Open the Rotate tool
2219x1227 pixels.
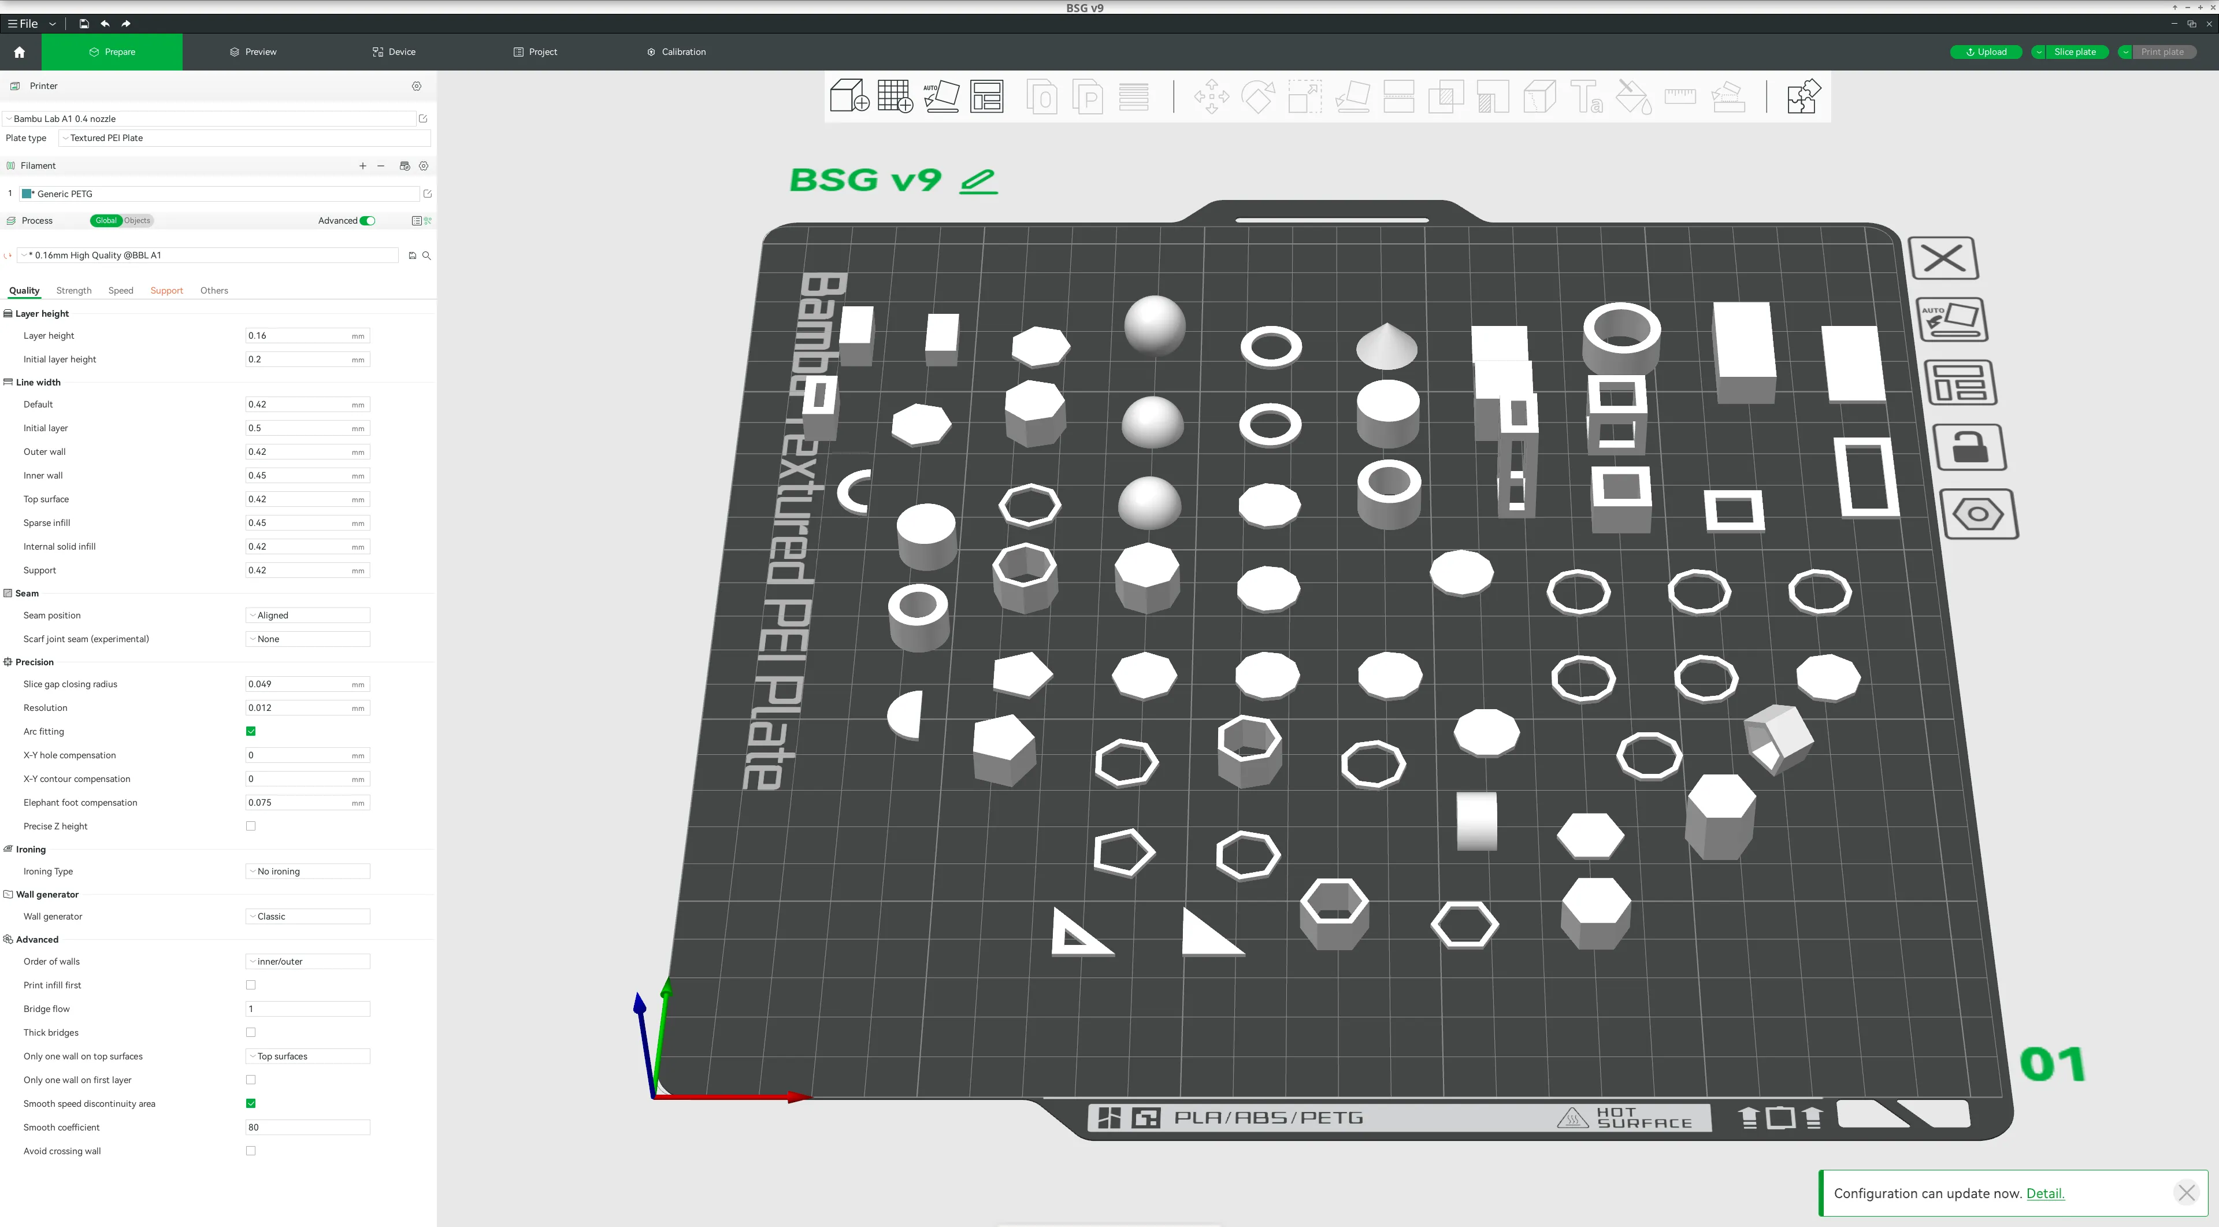pyautogui.click(x=1259, y=97)
